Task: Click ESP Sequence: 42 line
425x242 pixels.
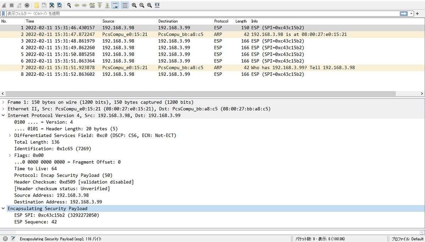Action: coord(35,222)
